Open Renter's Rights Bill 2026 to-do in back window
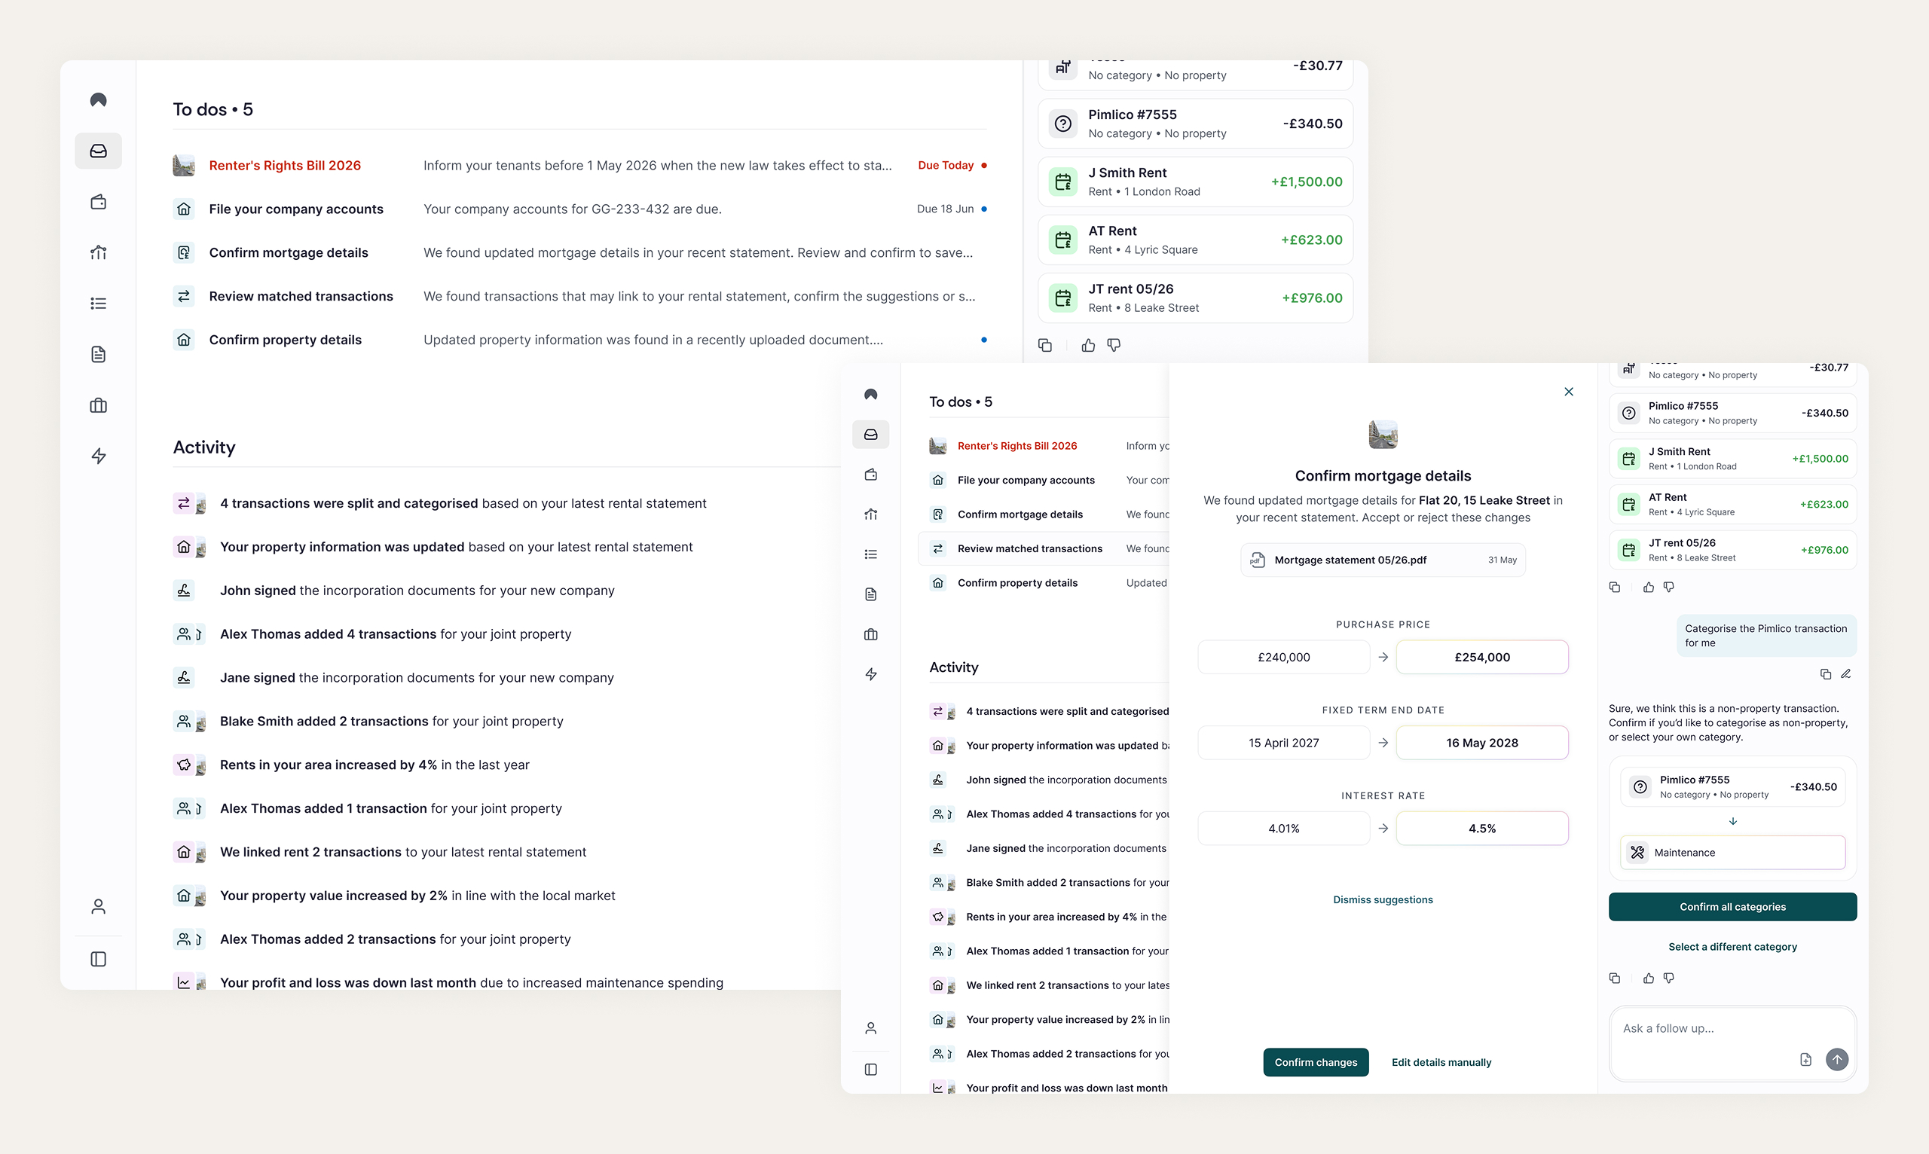Screen dimensions: 1929x1154 579,166
